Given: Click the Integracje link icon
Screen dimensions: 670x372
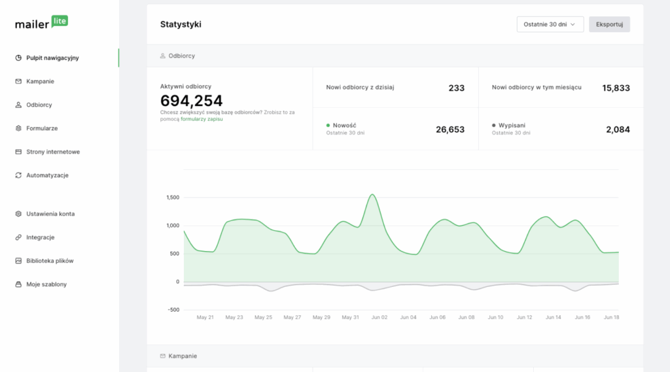Looking at the screenshot, I should 18,237.
